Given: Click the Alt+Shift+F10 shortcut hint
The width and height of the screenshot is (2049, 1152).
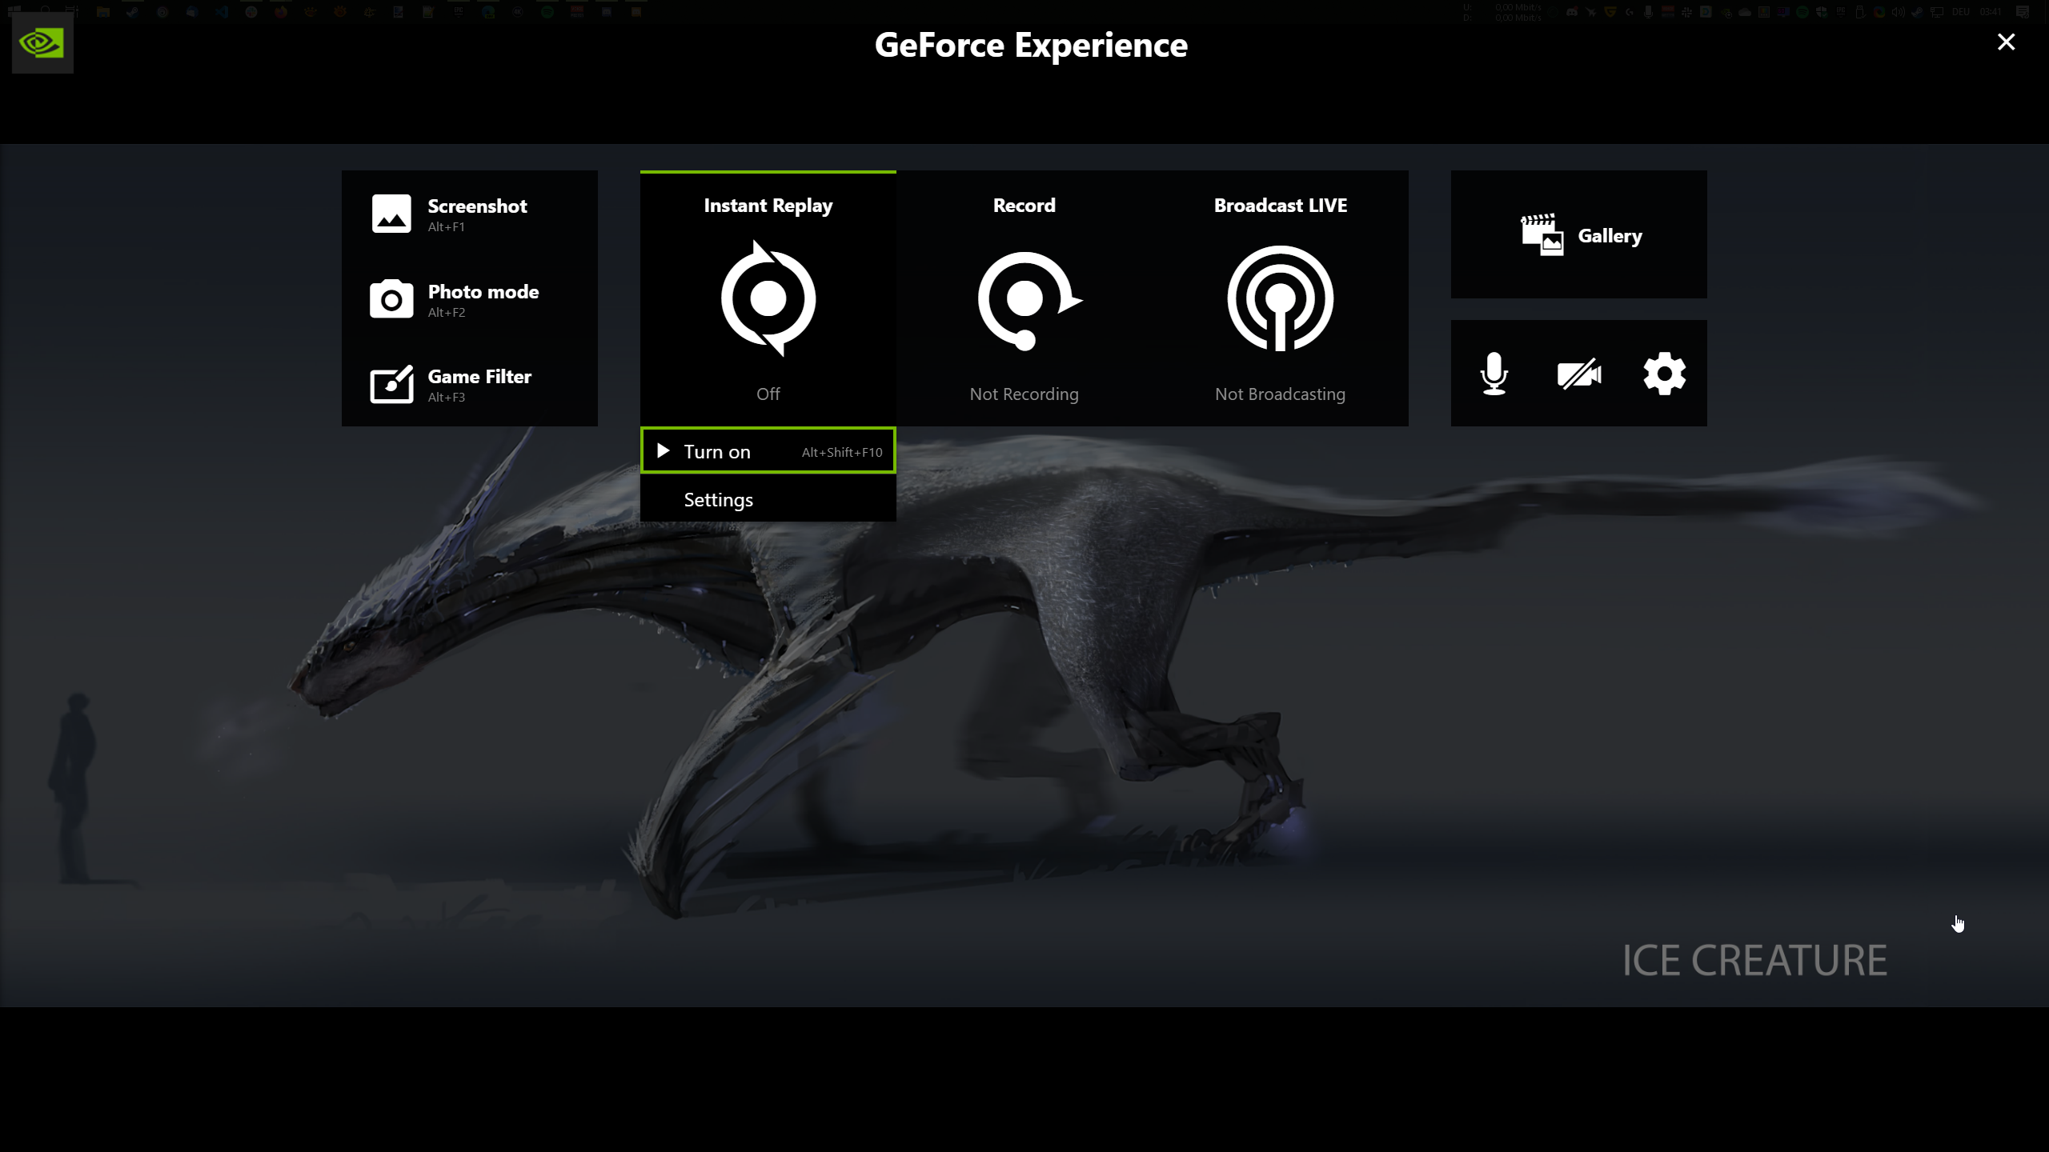Looking at the screenshot, I should tap(842, 452).
